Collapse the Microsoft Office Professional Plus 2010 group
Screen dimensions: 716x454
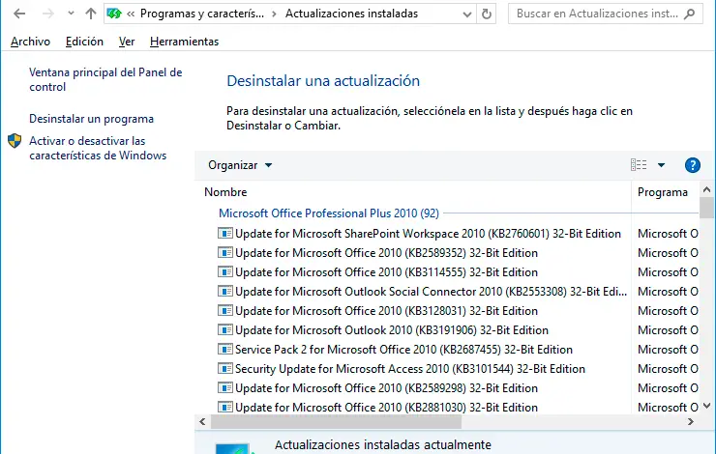tap(328, 213)
